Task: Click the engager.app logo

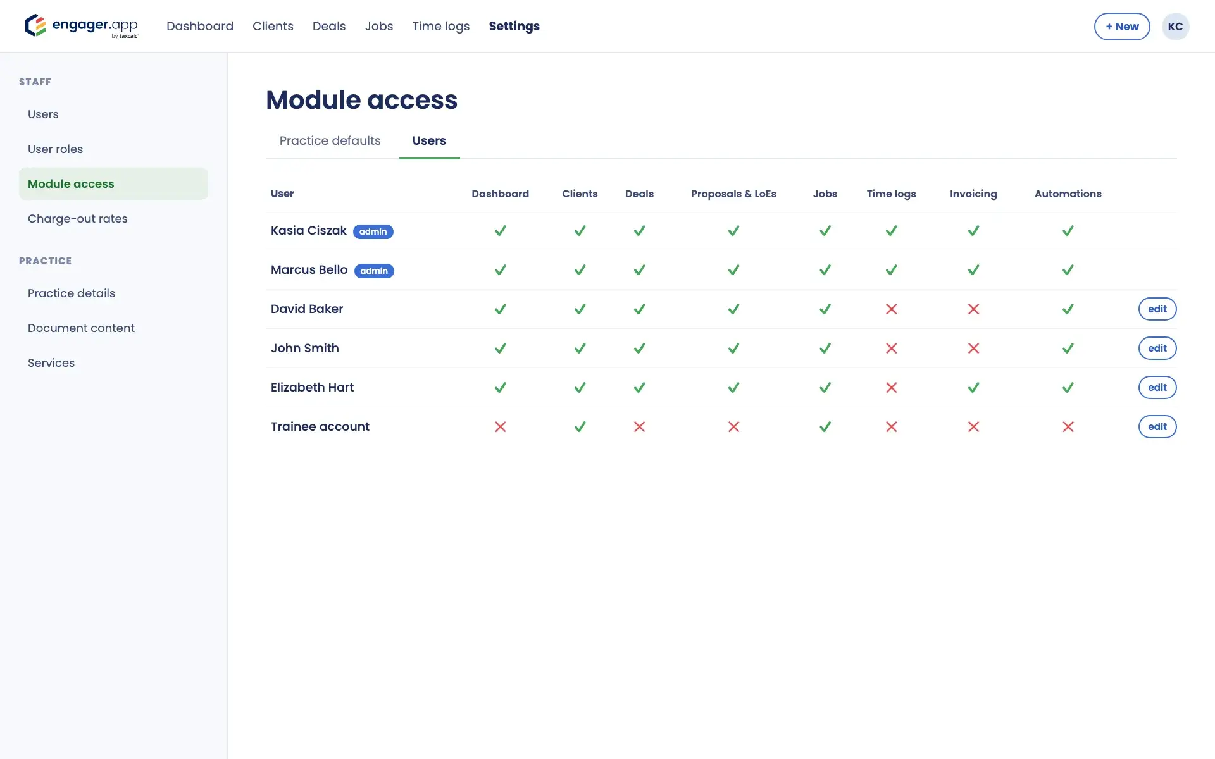Action: point(82,26)
